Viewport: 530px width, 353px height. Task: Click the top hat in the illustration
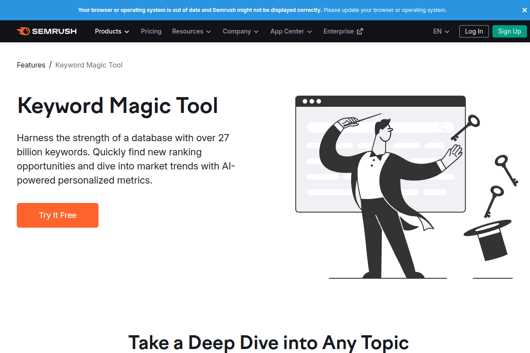pos(488,240)
